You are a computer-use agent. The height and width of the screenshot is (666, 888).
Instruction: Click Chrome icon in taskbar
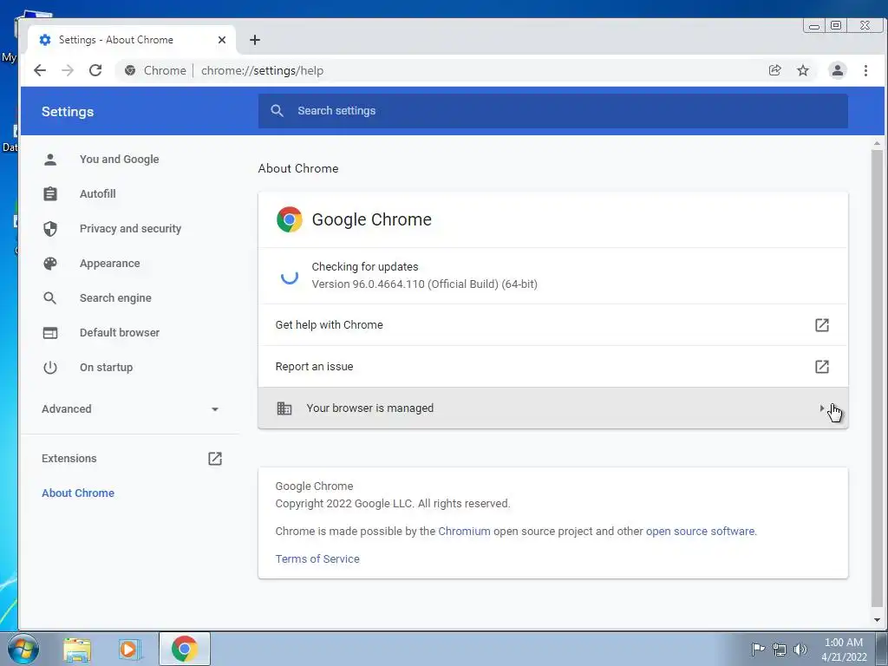185,649
